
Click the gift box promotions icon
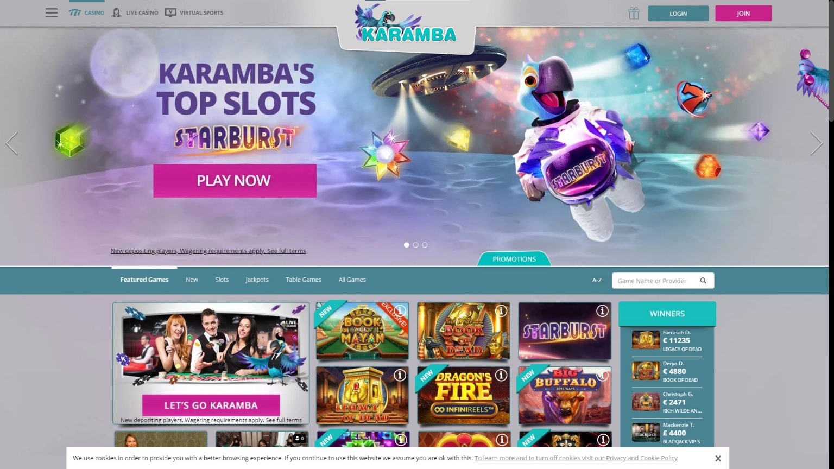tap(634, 13)
